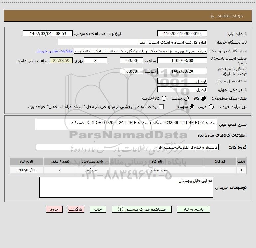Click the چاپ print button

point(98,209)
